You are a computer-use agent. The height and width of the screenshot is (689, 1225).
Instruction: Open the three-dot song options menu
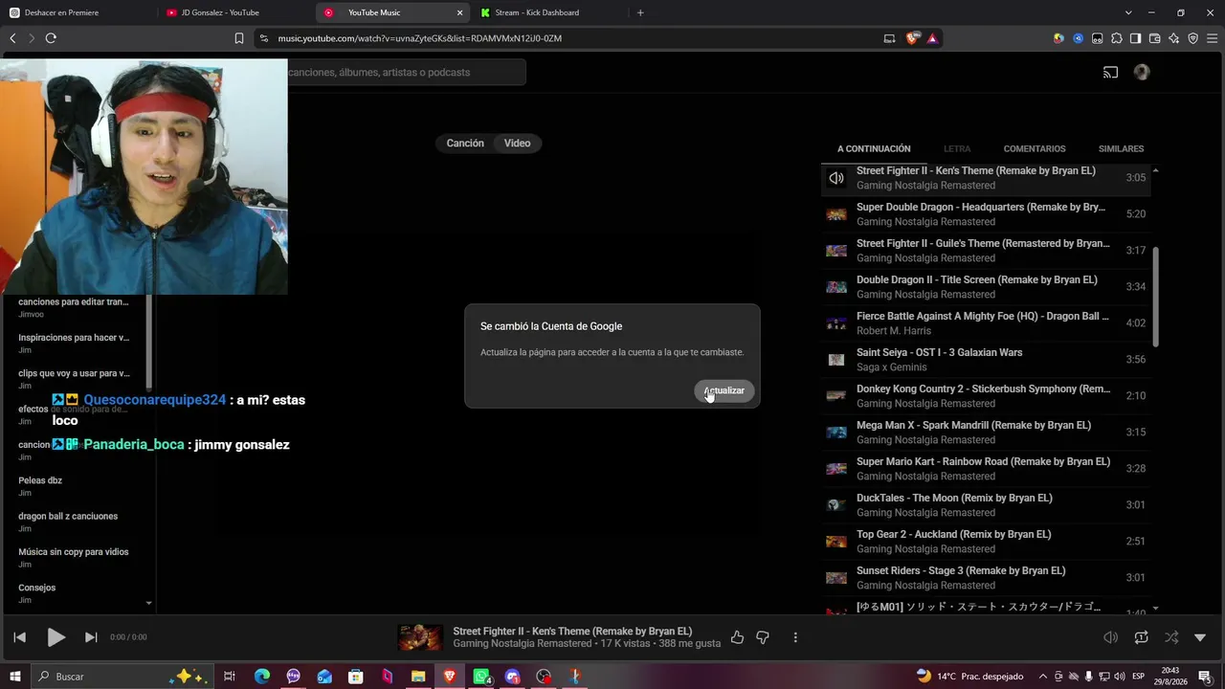click(x=795, y=637)
